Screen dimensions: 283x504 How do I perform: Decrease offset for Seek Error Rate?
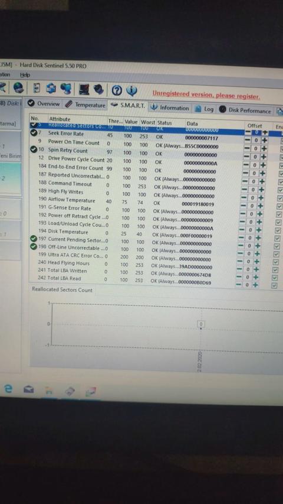tap(248, 140)
